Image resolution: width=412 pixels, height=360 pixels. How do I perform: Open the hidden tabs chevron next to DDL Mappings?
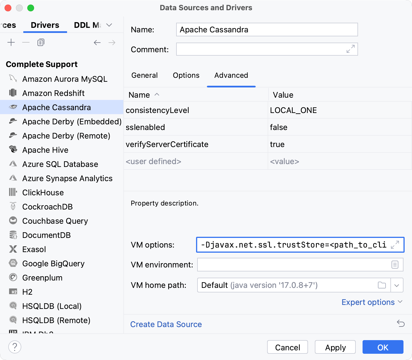(109, 25)
